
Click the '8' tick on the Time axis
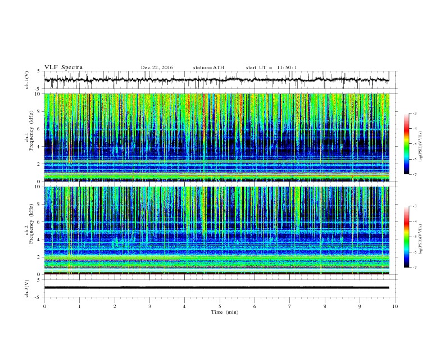[x=325, y=306]
